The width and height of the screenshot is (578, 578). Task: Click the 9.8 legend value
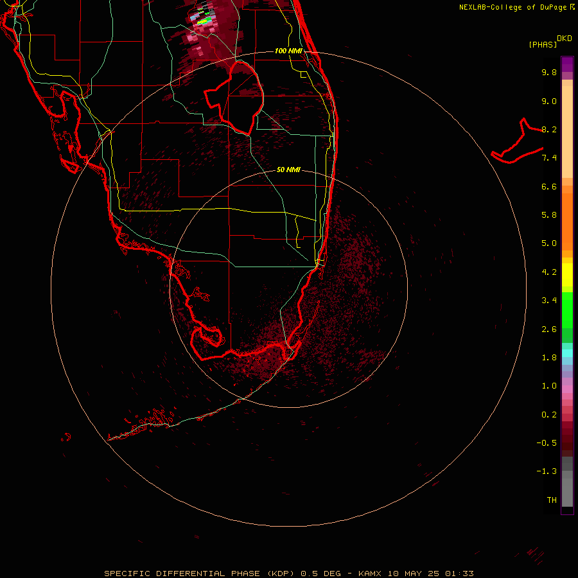click(x=549, y=72)
